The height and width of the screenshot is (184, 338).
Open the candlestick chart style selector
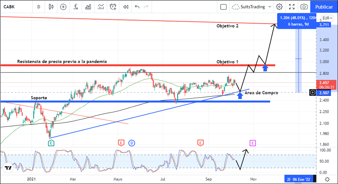click(51, 7)
